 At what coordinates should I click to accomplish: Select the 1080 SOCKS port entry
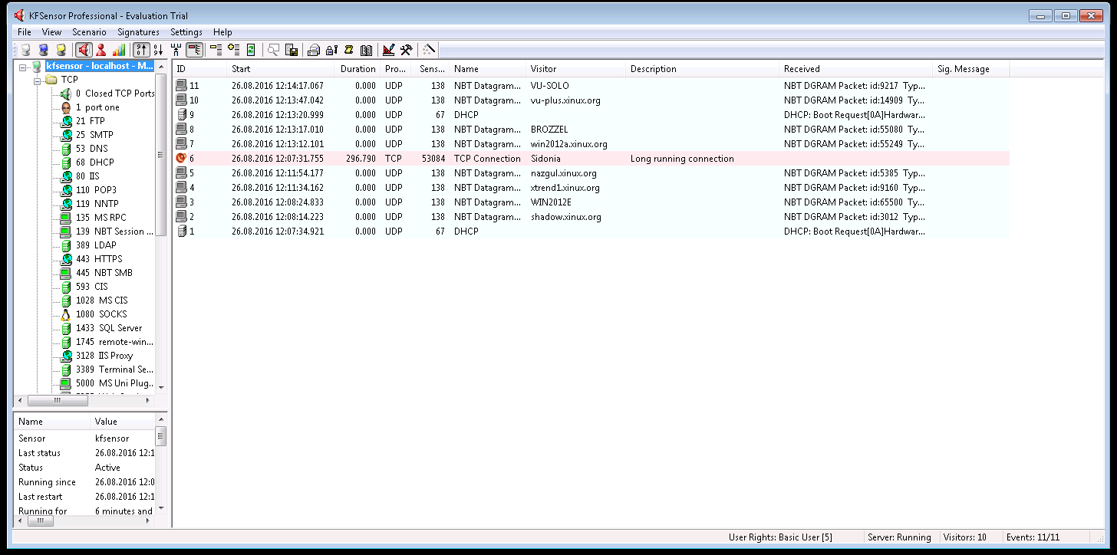coord(100,314)
